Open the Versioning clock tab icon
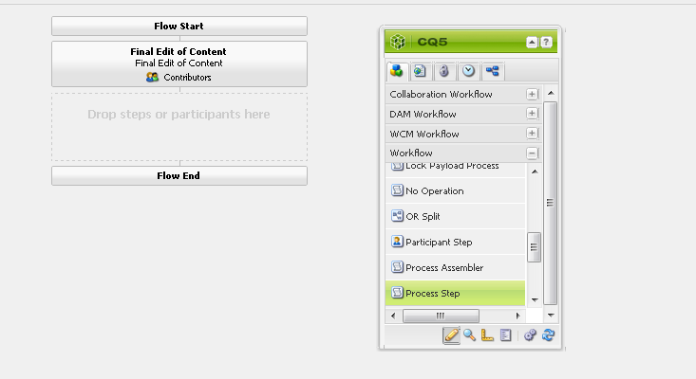The height and width of the screenshot is (379, 696). (x=469, y=71)
